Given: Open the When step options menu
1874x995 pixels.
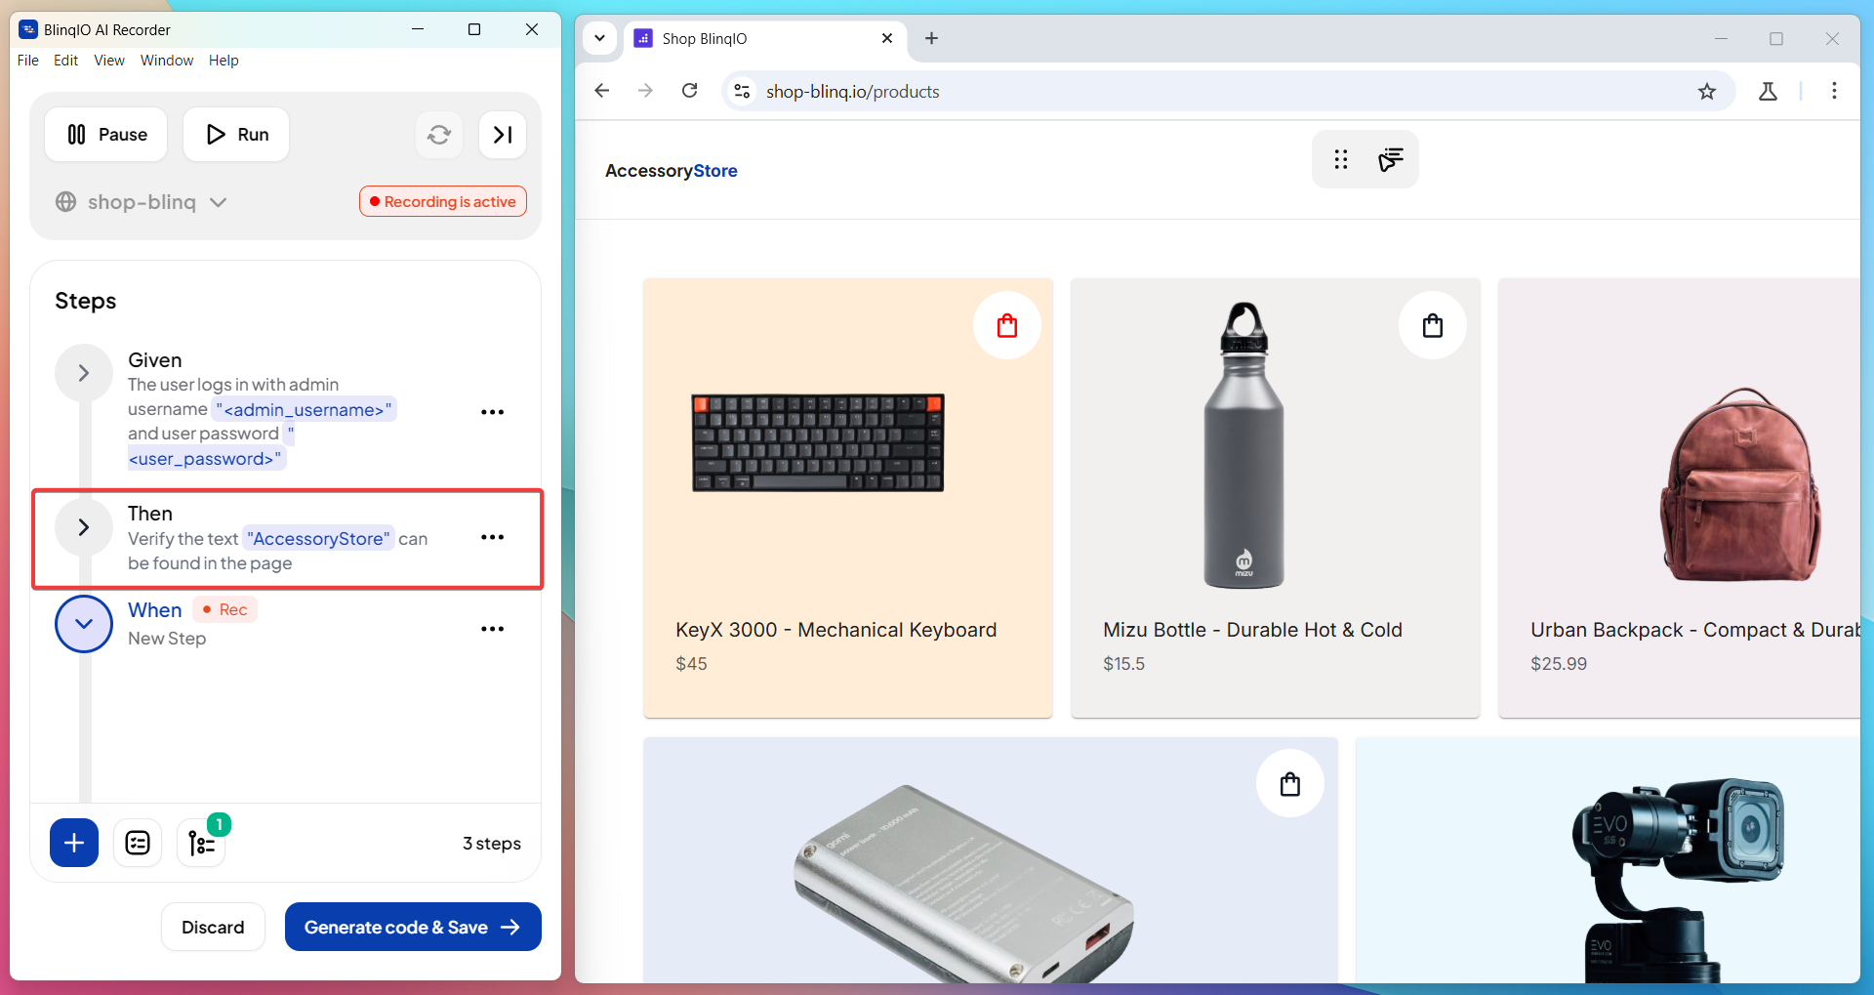Looking at the screenshot, I should (x=493, y=629).
